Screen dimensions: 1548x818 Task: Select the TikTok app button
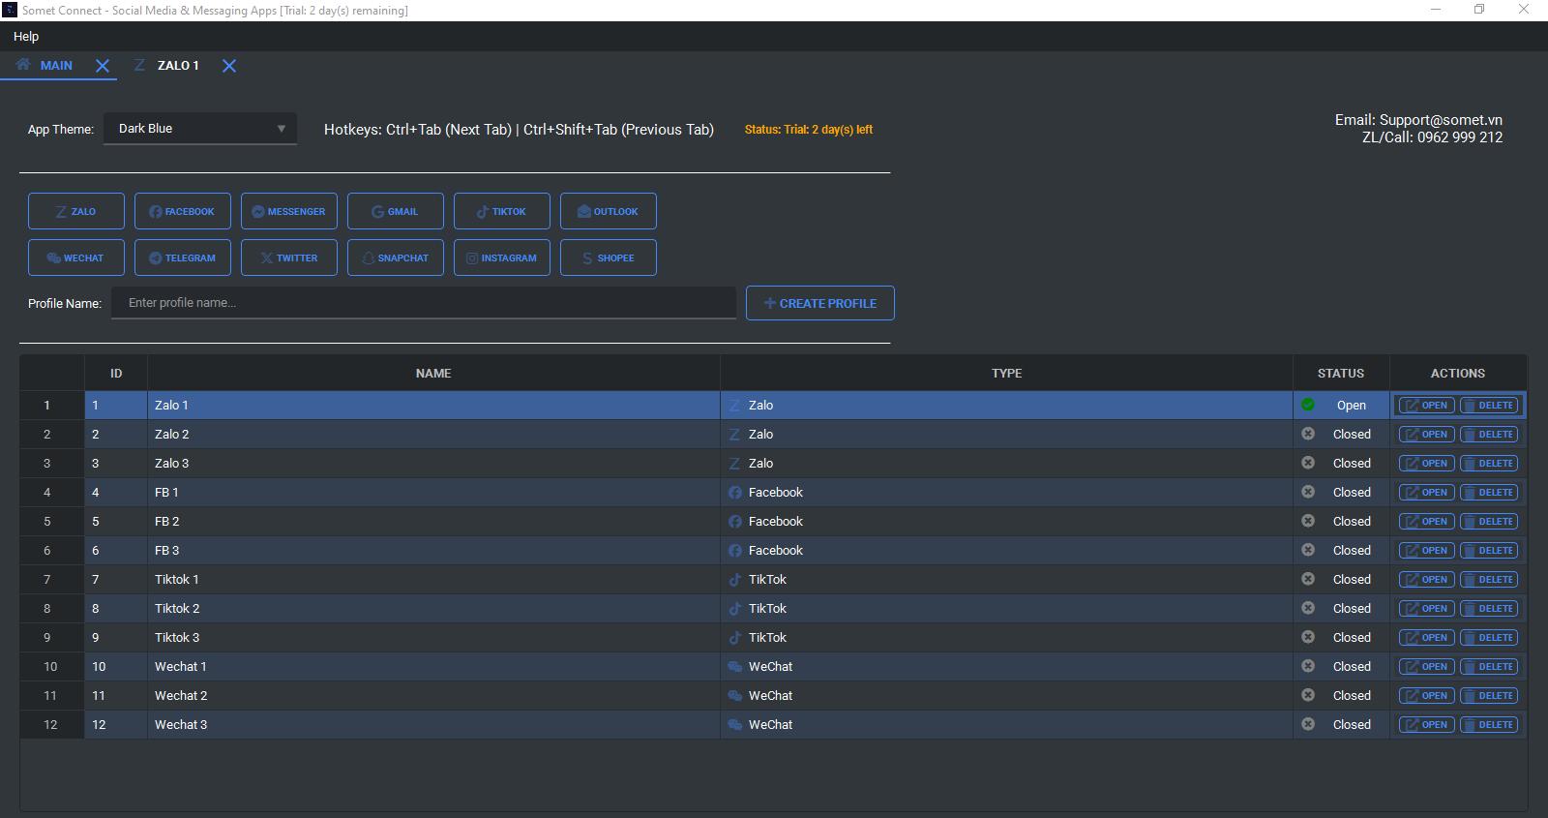502,211
